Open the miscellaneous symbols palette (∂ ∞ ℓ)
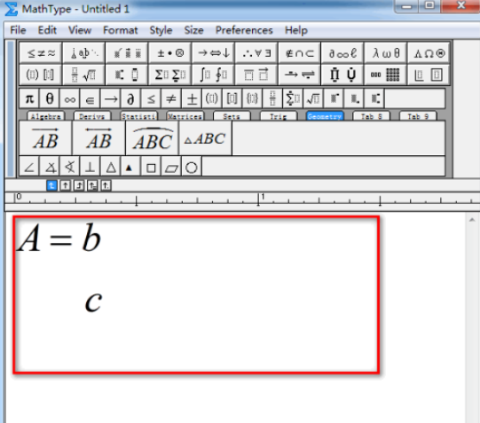 point(342,53)
